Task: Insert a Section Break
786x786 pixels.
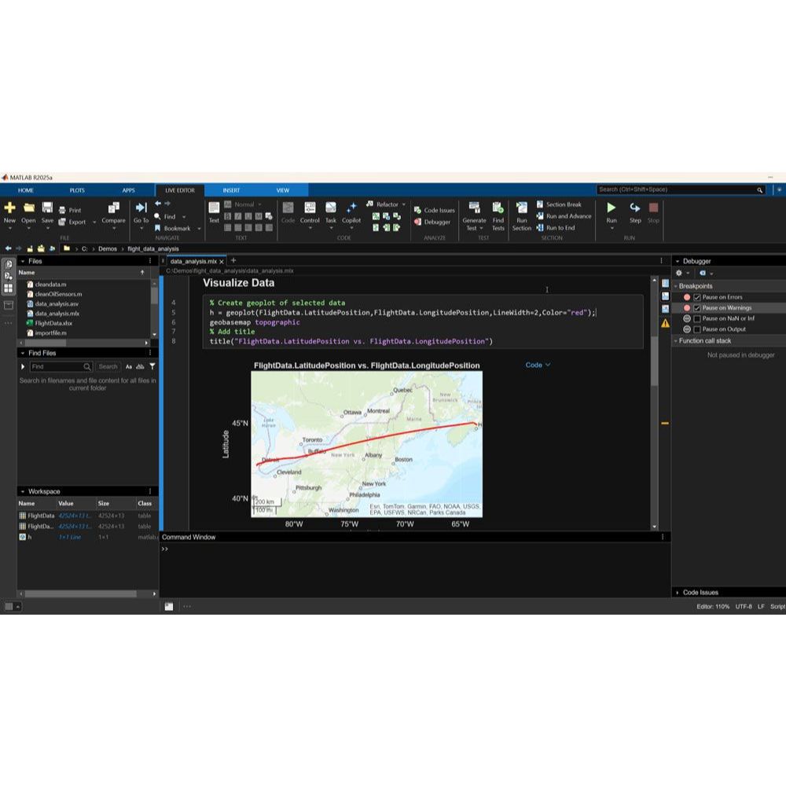Action: click(559, 204)
